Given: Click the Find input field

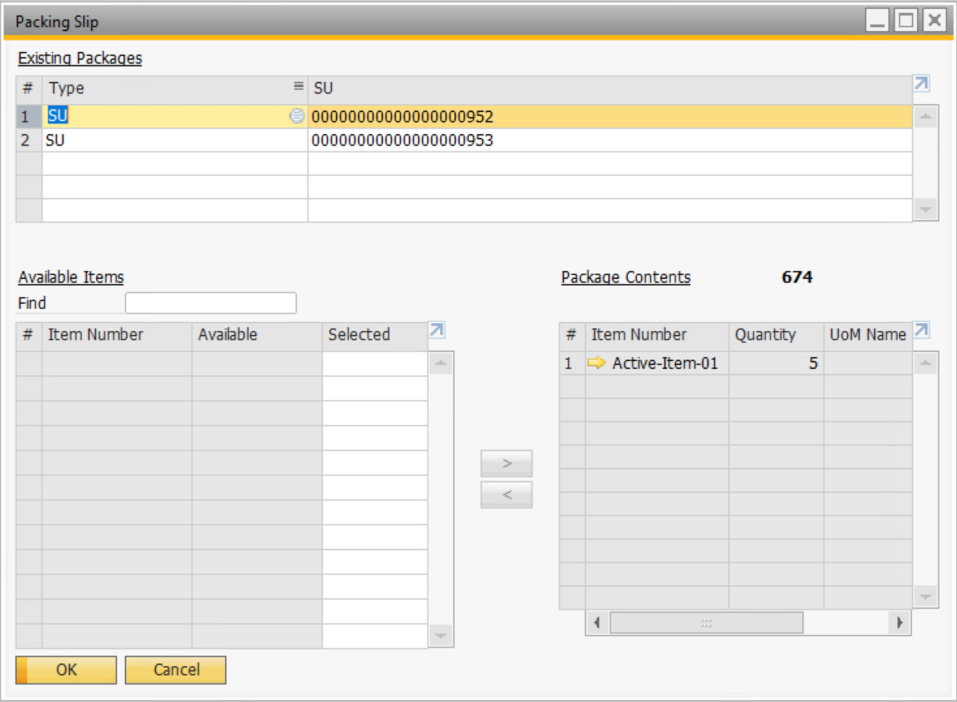Looking at the screenshot, I should [210, 303].
